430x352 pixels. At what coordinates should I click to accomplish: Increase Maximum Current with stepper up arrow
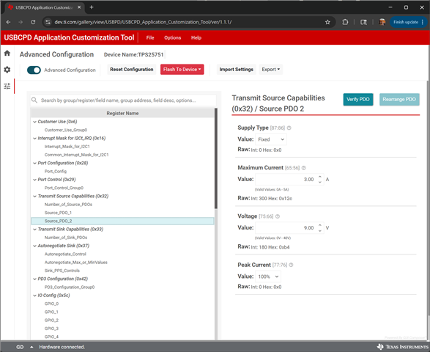320,177
